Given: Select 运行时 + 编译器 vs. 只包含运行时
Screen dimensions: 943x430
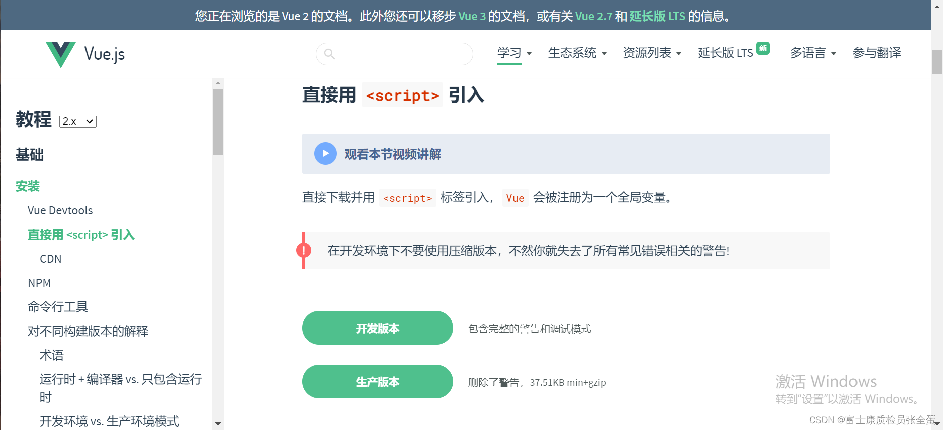Looking at the screenshot, I should click(x=121, y=388).
